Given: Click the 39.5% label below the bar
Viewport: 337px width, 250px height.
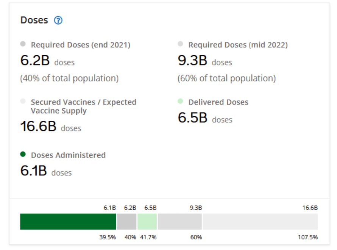Looking at the screenshot, I should [x=108, y=237].
